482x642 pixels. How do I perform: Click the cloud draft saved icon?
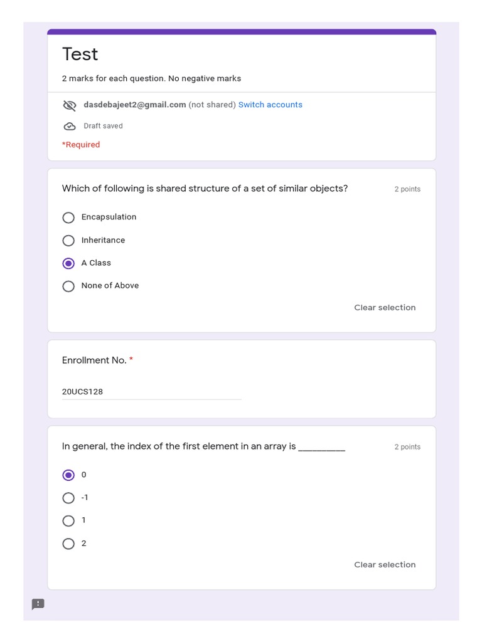70,127
